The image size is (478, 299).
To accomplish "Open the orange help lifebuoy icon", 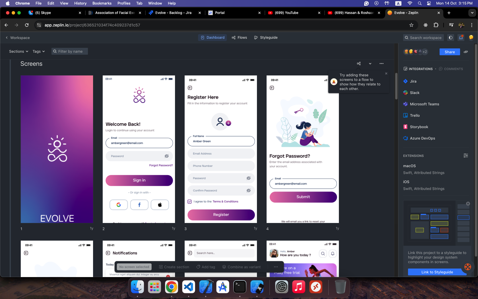I will (x=468, y=267).
